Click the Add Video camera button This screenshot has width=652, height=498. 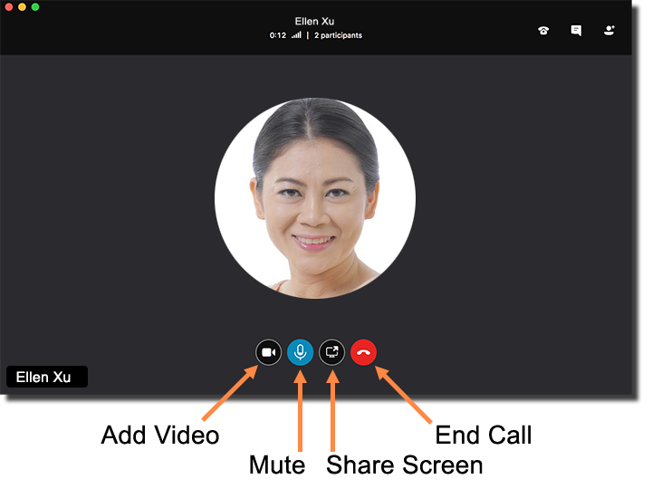(268, 352)
